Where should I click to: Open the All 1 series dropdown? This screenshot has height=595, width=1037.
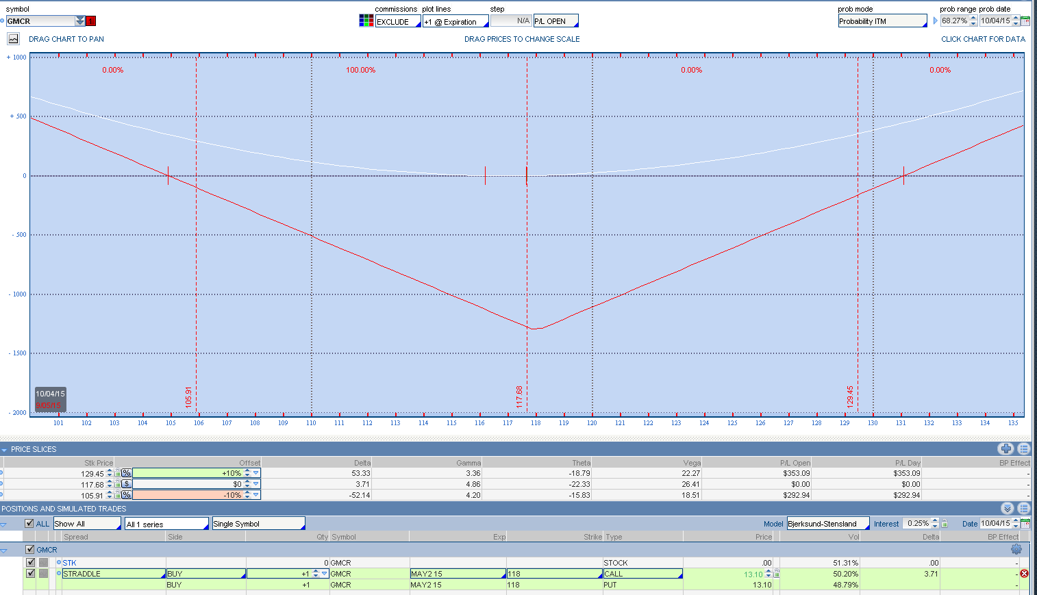[x=166, y=524]
